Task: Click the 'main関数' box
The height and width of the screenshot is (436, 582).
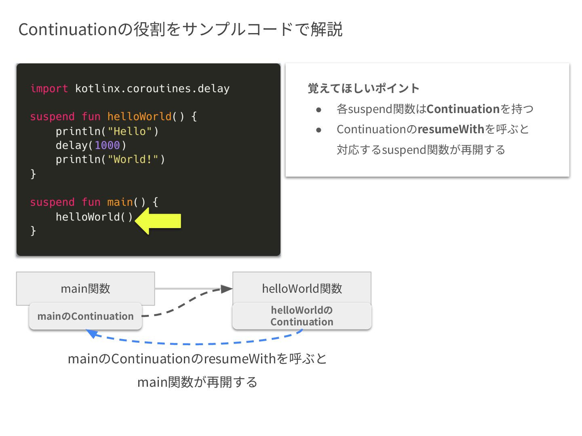Action: [x=85, y=288]
